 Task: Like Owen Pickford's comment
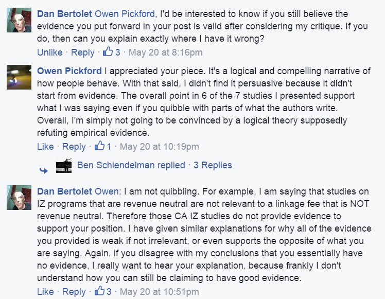(x=45, y=147)
